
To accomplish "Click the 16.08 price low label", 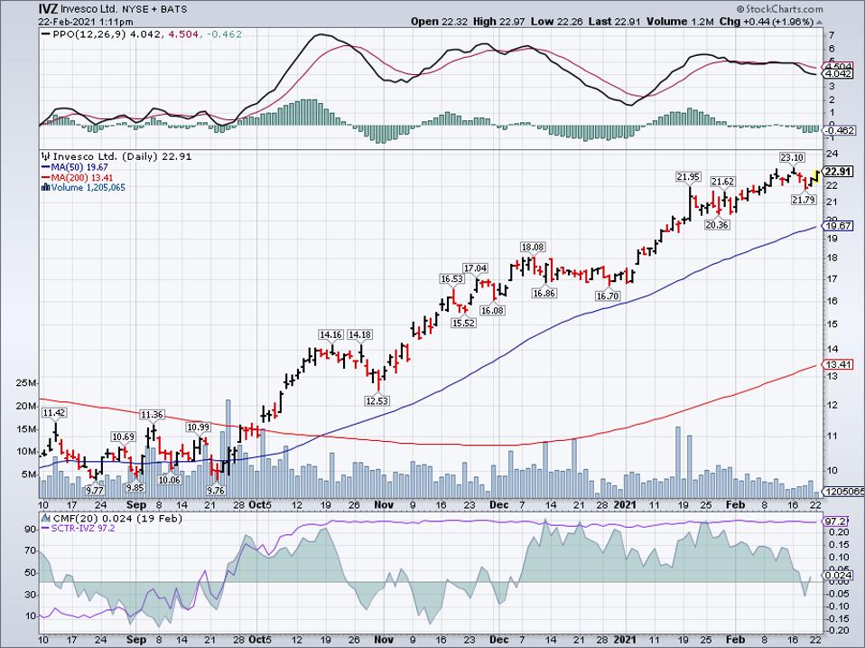I will (x=492, y=310).
